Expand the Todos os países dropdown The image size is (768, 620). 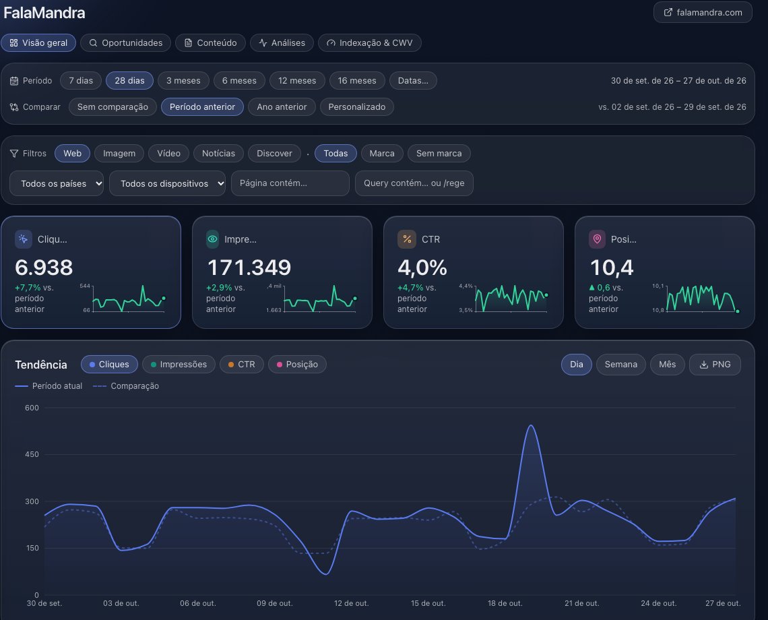[x=57, y=183]
